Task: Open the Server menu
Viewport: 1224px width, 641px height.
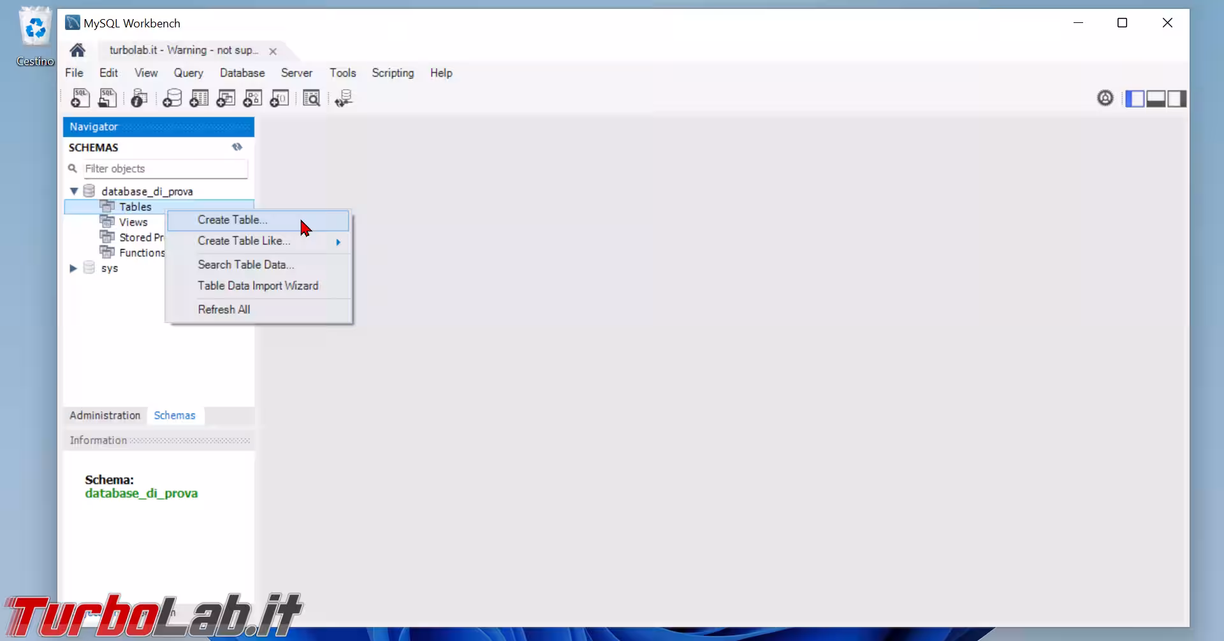Action: 296,73
